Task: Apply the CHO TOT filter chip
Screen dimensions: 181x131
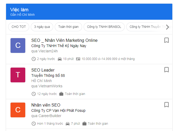Action: [19, 27]
